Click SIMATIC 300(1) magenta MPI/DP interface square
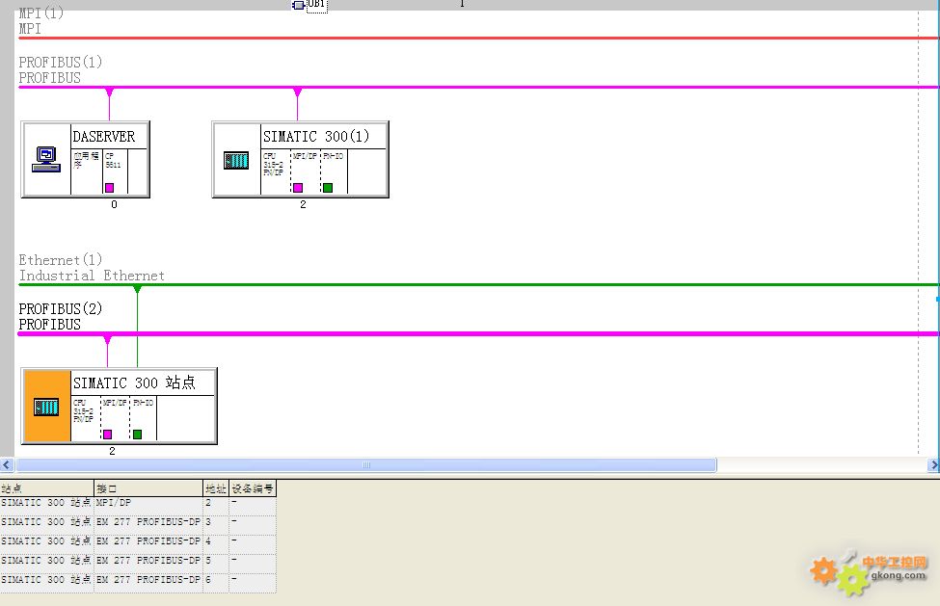The height and width of the screenshot is (606, 940). click(298, 188)
